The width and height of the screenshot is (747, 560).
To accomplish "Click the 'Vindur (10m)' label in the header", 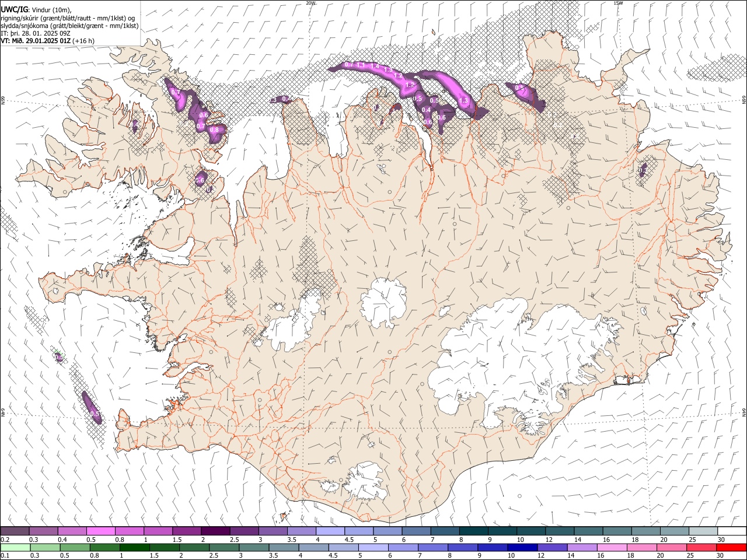I will (51, 10).
